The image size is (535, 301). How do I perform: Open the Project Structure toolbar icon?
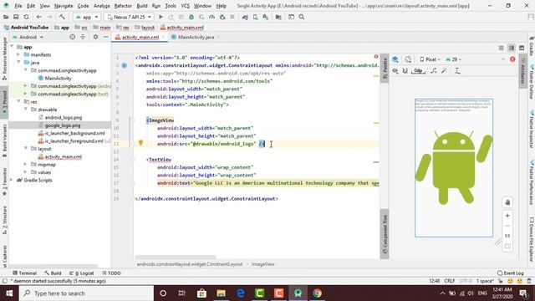click(x=278, y=17)
